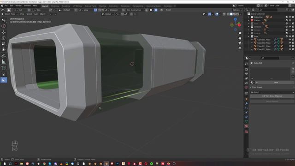This screenshot has width=295, height=166.
Task: Toggle exclude checkbox for Collection row
Action: (287, 17)
